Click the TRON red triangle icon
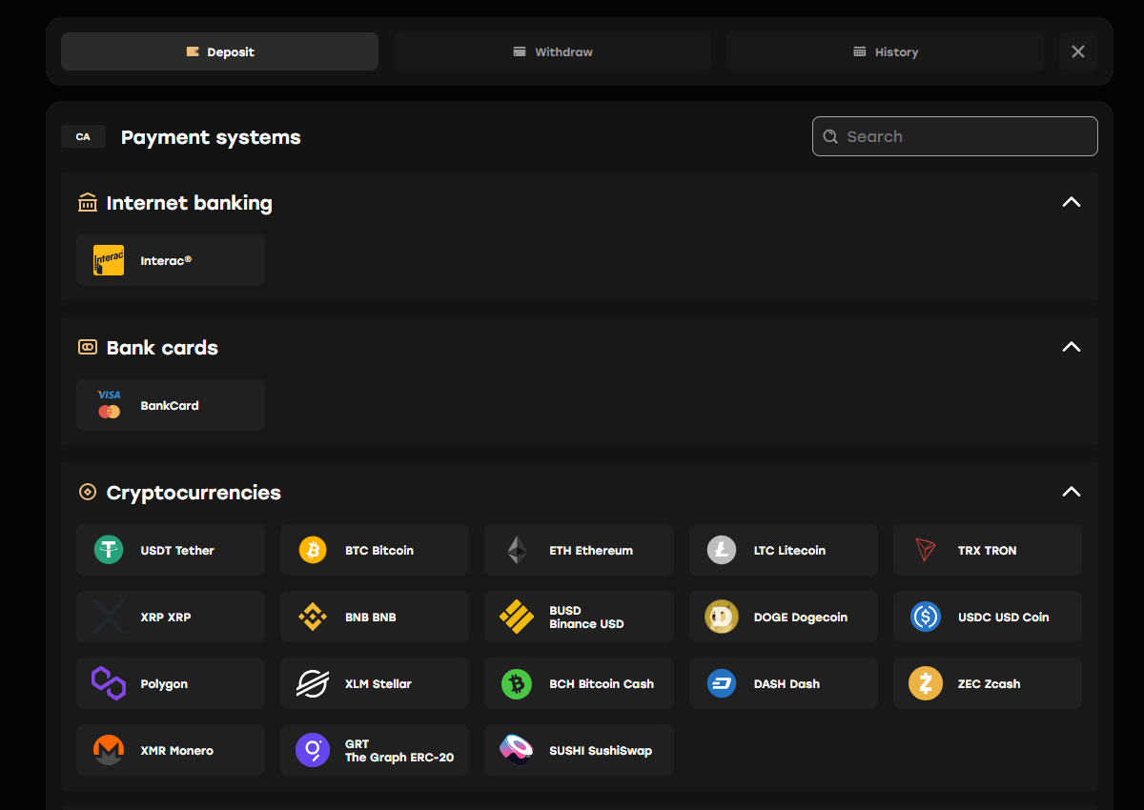Image resolution: width=1144 pixels, height=810 pixels. point(925,550)
